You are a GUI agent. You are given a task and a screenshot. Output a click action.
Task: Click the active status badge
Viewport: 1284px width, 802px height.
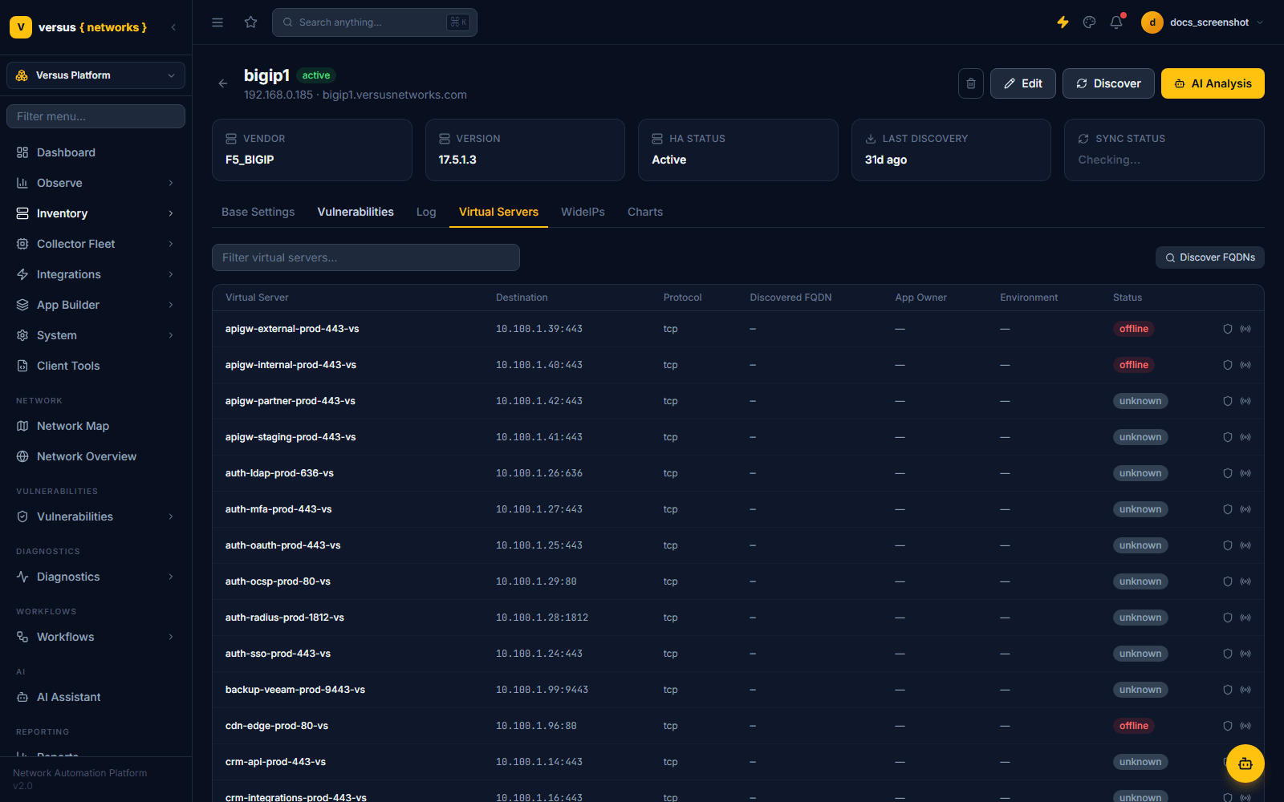click(316, 75)
